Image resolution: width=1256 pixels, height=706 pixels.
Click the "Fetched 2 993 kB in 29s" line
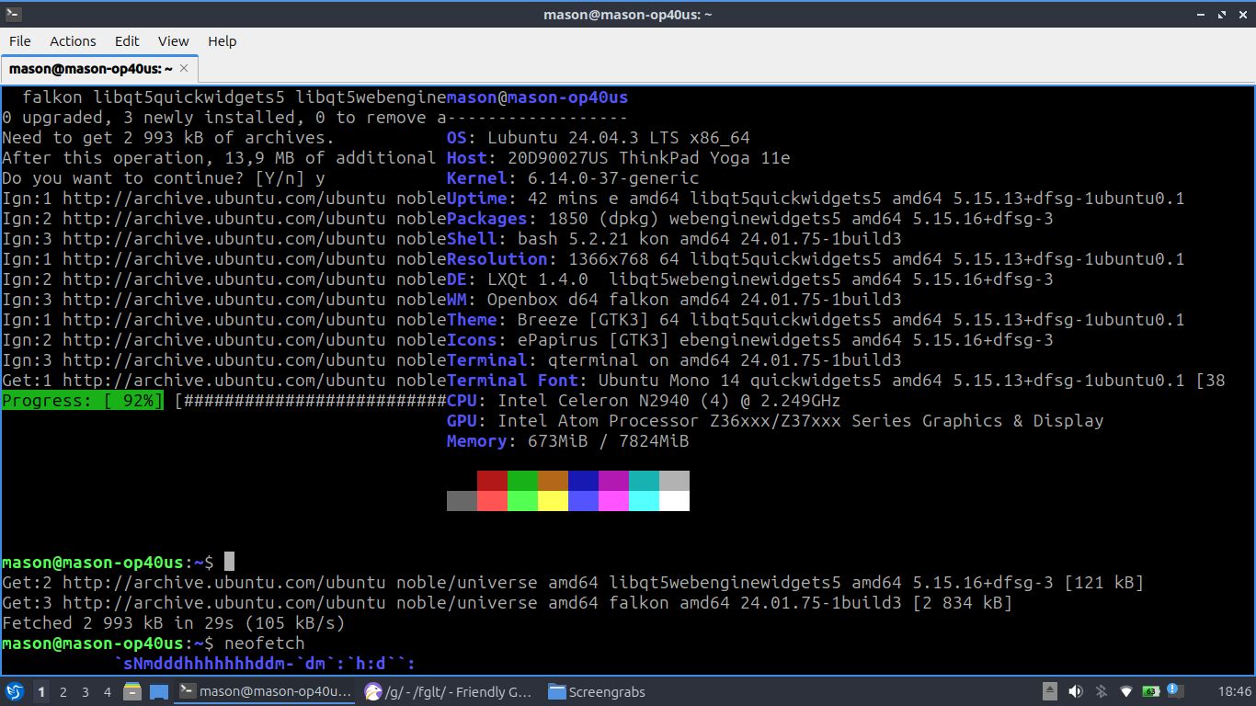pyautogui.click(x=174, y=622)
